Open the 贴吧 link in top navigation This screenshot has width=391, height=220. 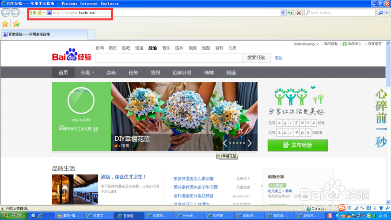[x=126, y=48]
